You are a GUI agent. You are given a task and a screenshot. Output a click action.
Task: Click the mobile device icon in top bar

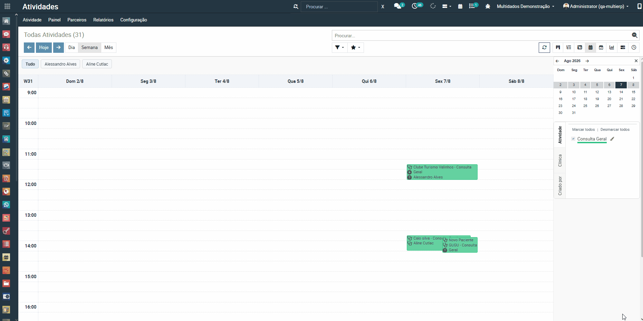(x=640, y=7)
